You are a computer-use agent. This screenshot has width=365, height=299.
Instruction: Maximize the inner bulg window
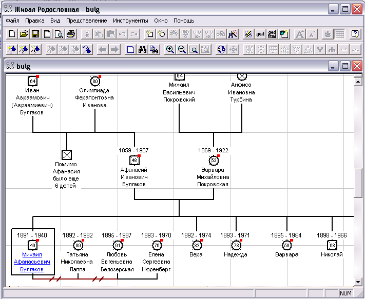point(345,66)
